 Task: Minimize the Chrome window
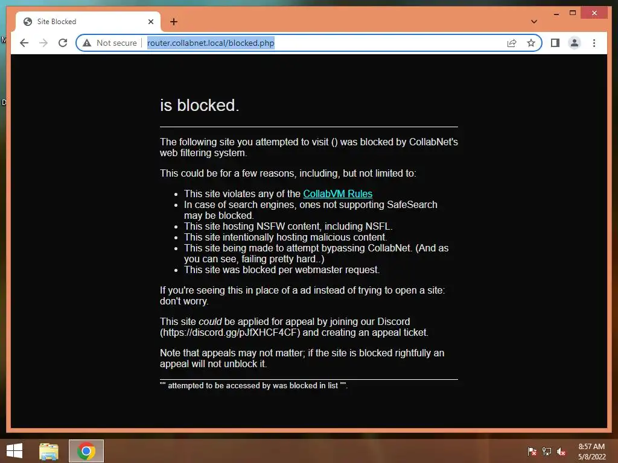pos(556,13)
